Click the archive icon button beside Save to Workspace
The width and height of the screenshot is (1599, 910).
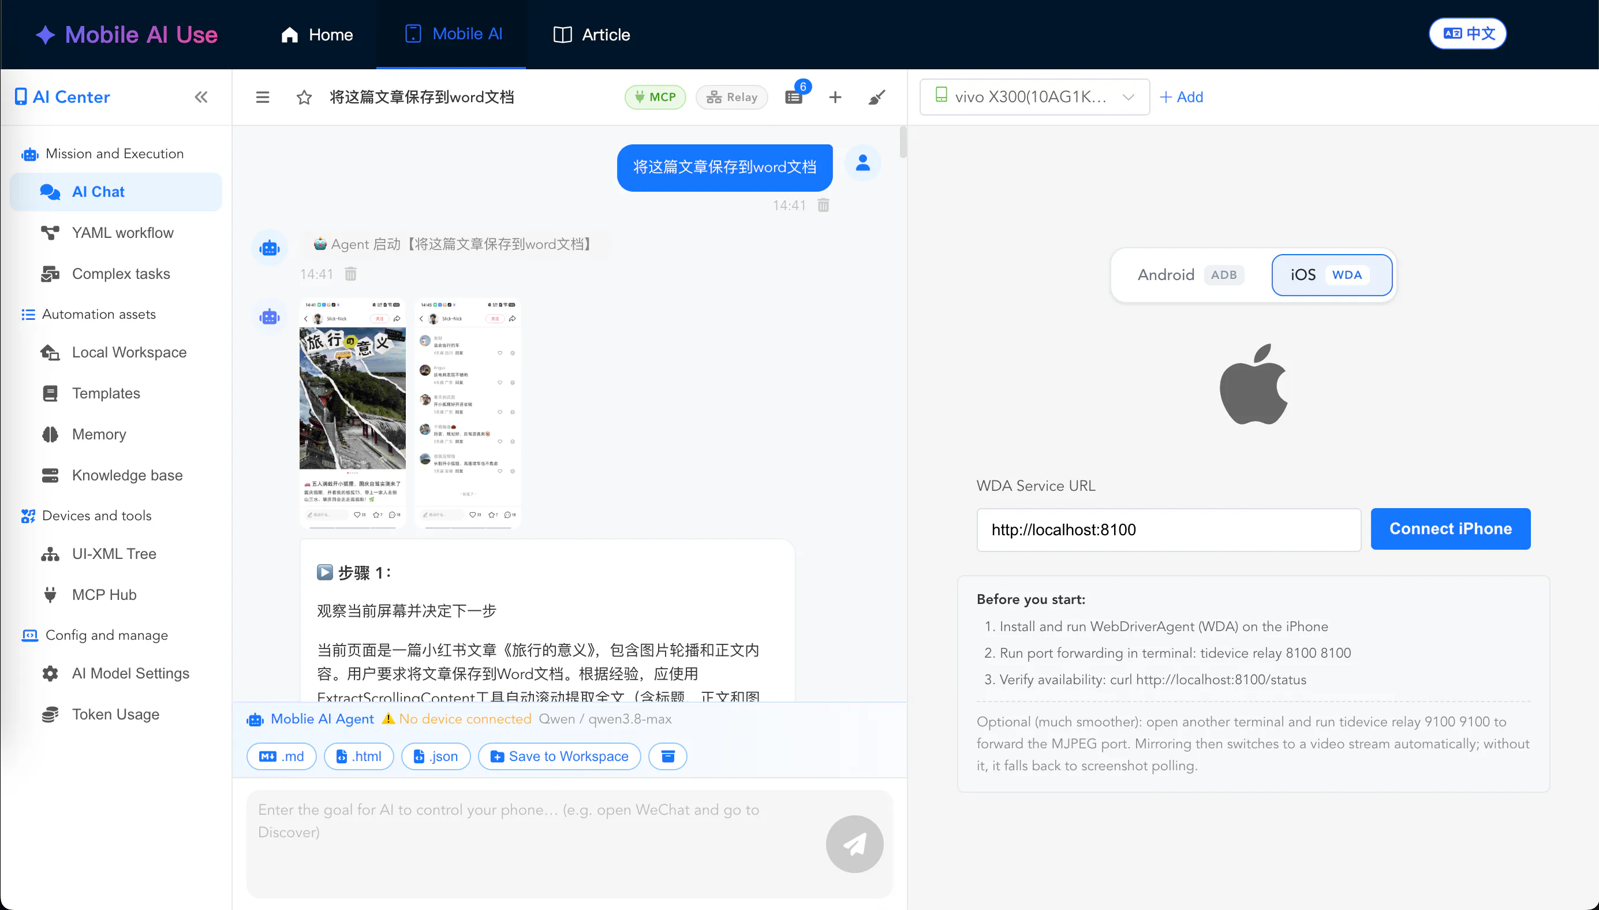pos(667,756)
